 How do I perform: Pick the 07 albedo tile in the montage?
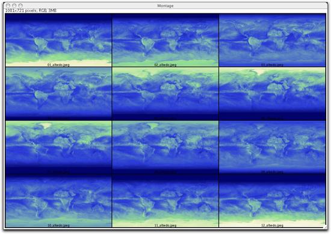coord(58,147)
